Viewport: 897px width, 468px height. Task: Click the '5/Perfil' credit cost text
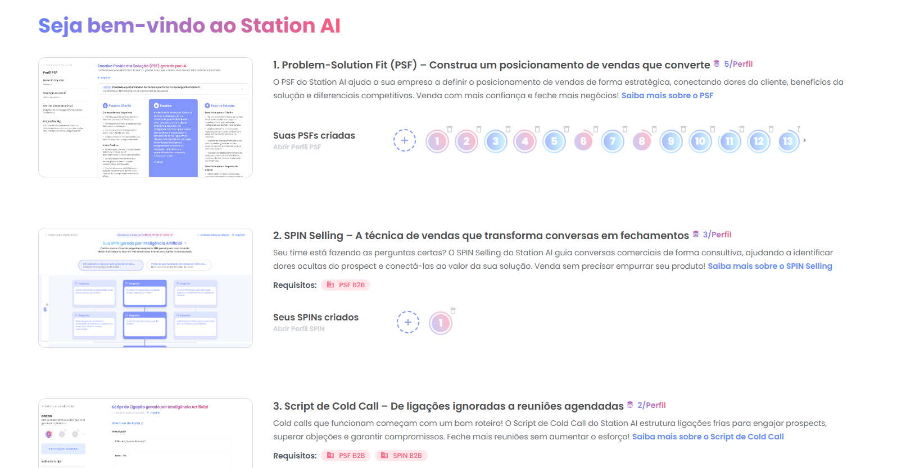pos(739,64)
